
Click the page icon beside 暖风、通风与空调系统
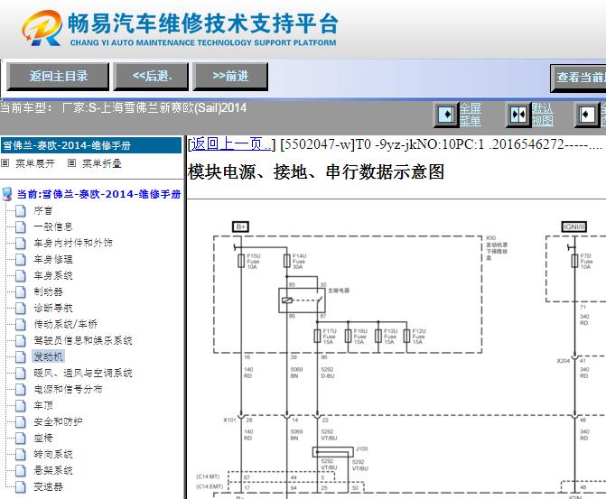click(x=21, y=373)
